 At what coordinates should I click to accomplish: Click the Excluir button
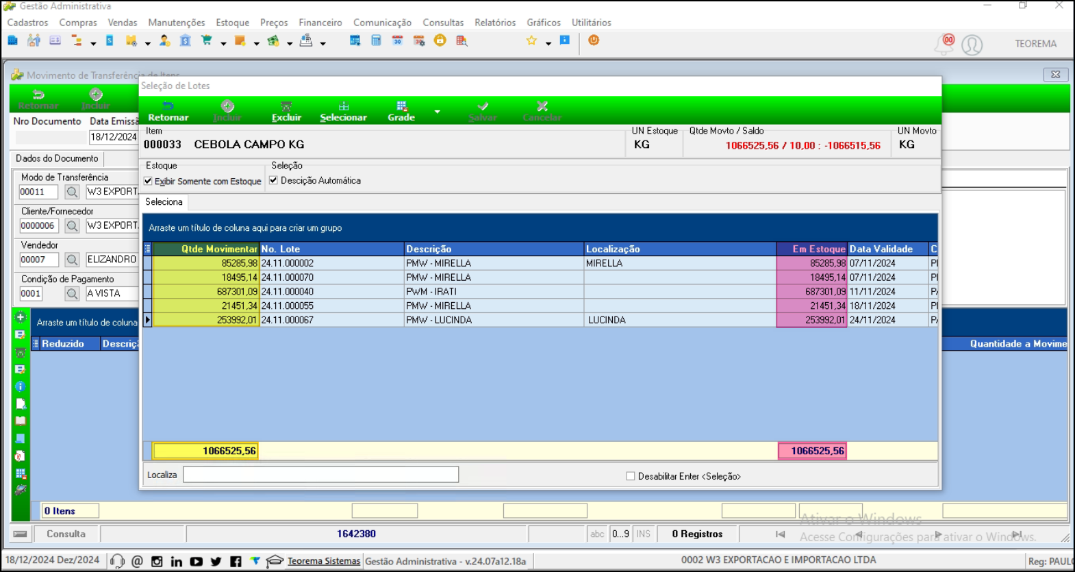tap(286, 111)
